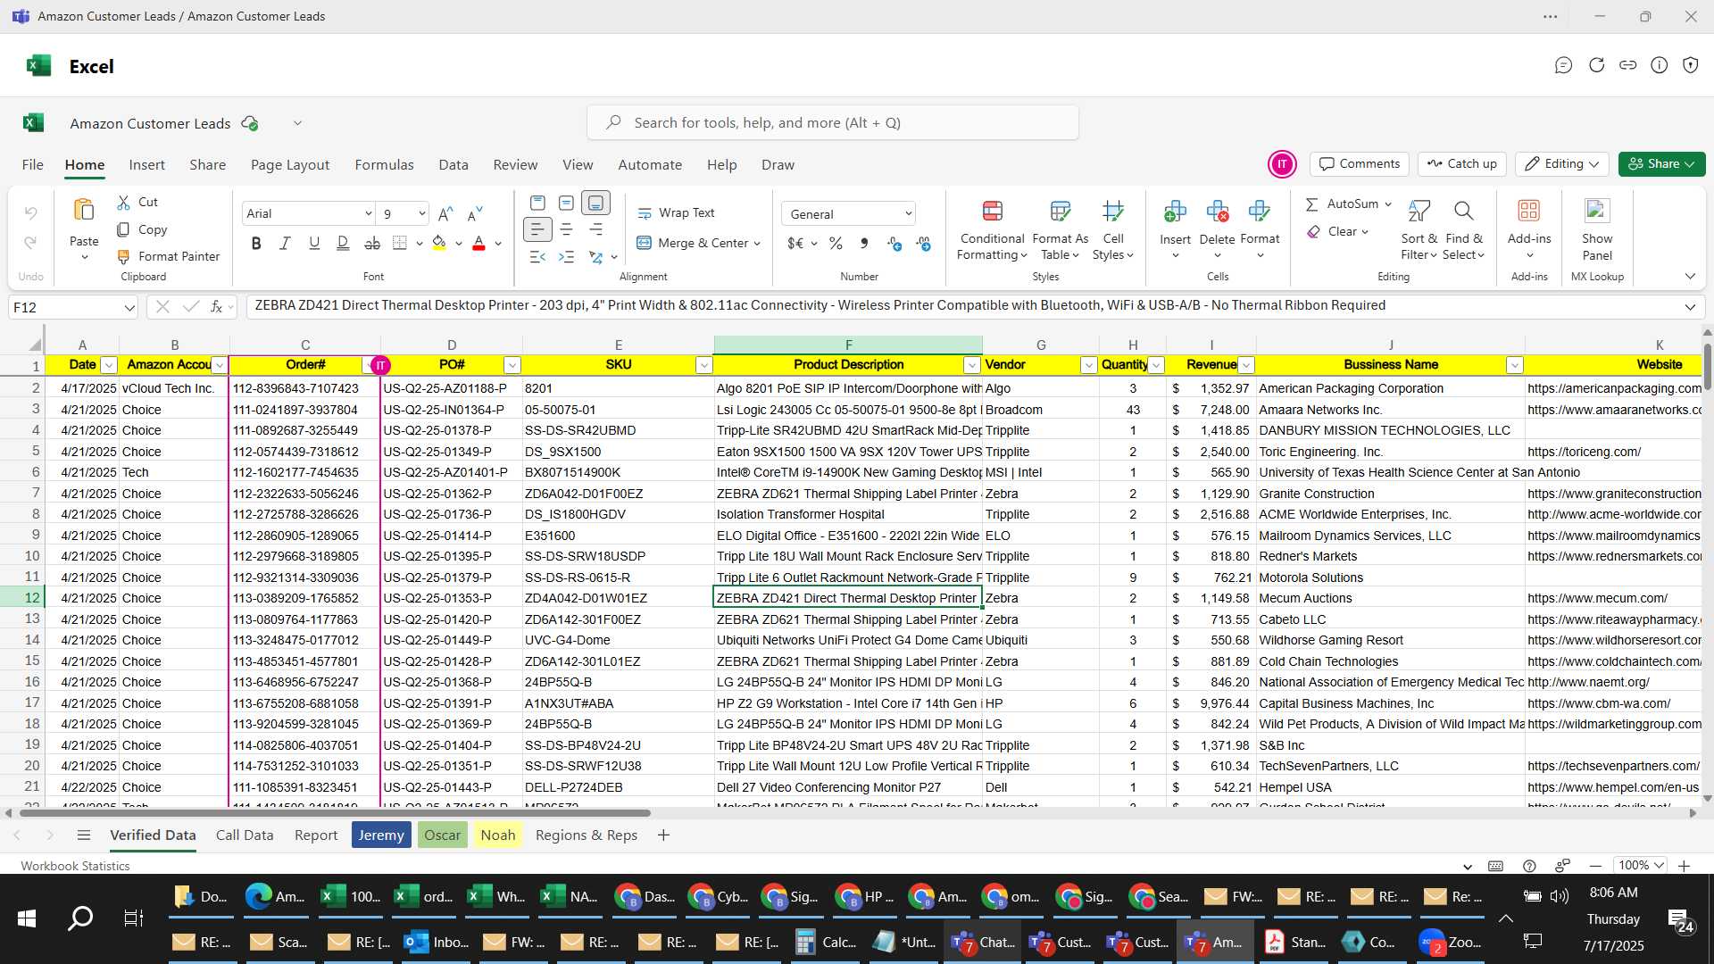This screenshot has height=964, width=1714.
Task: Click the Top Align icon
Action: [x=537, y=204]
